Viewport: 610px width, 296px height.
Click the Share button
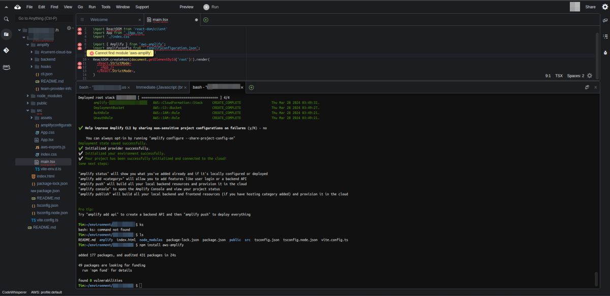pos(590,7)
